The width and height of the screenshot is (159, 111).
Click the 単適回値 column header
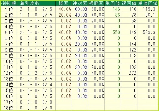148,3
